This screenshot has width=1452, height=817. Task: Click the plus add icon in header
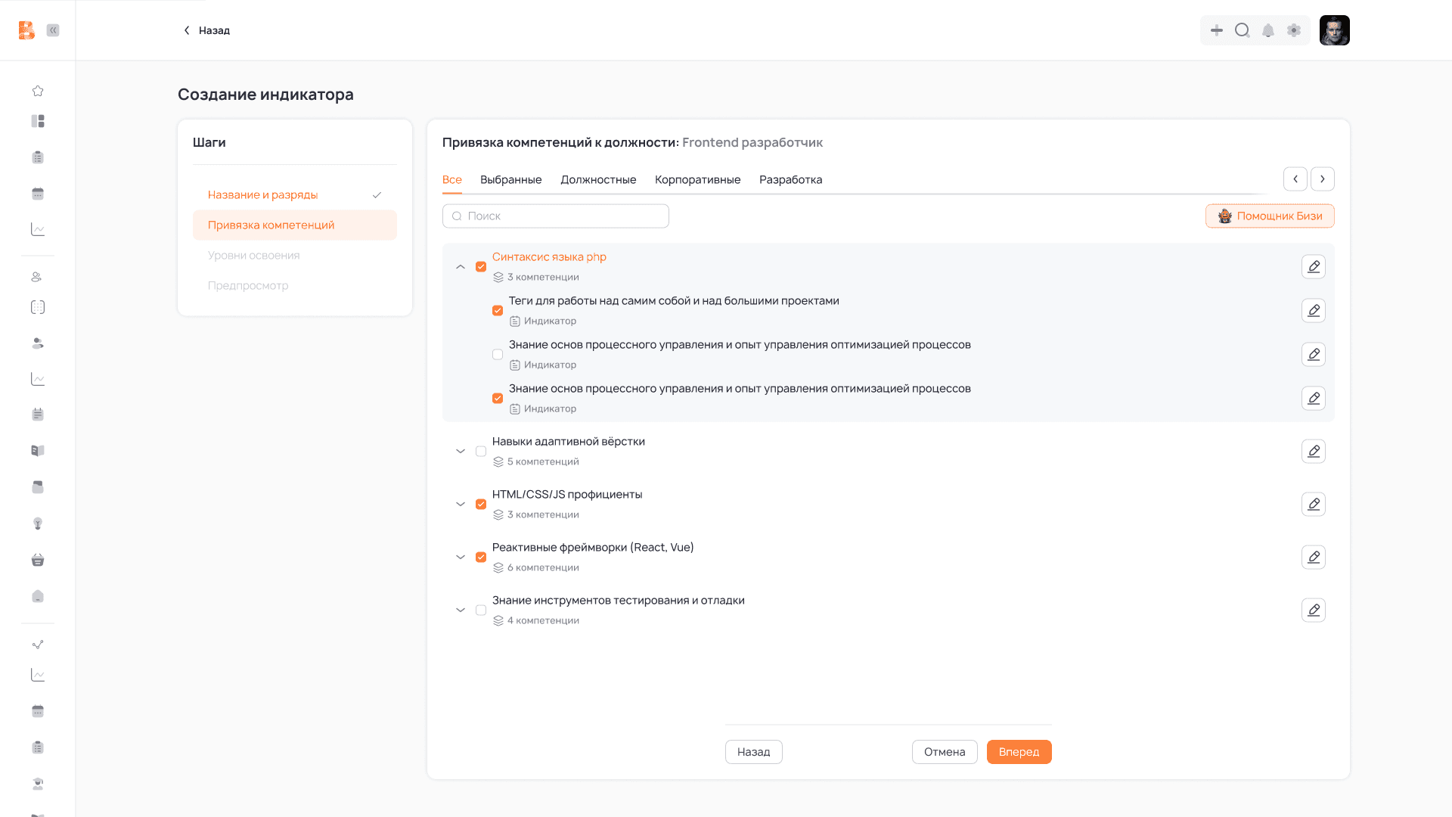pyautogui.click(x=1216, y=30)
